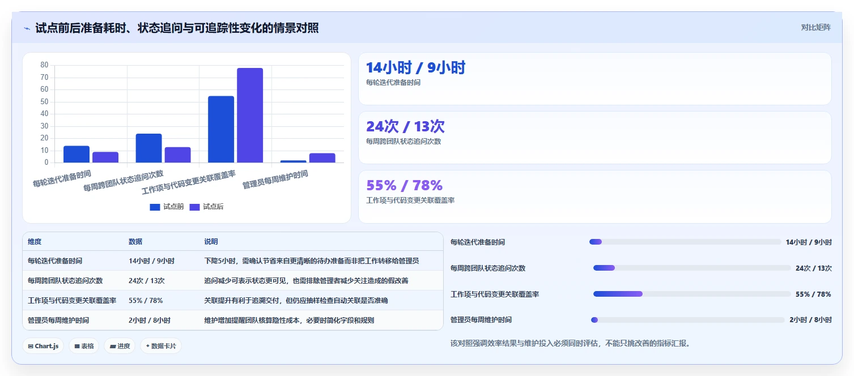Click the chart axis label 每轮迭代准备时间
The height and width of the screenshot is (376, 854).
pyautogui.click(x=62, y=179)
